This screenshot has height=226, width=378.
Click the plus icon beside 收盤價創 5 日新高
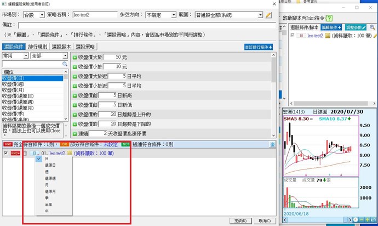(x=75, y=95)
